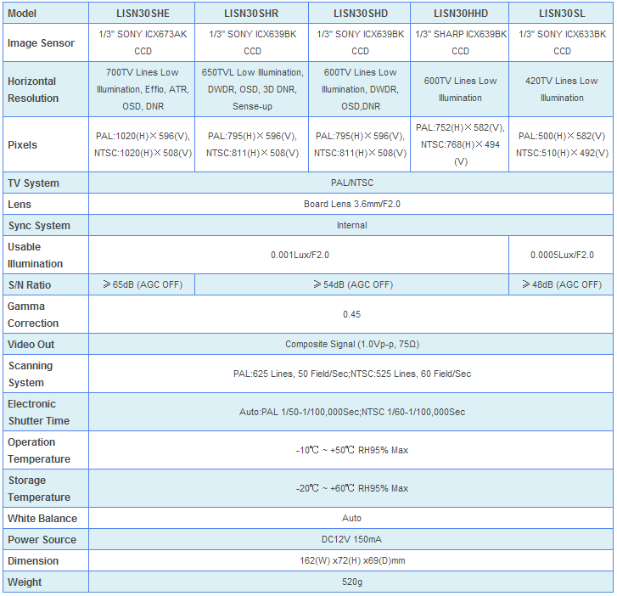
Task: Click the SONY ICX673AK CCD cell
Action: (x=142, y=42)
